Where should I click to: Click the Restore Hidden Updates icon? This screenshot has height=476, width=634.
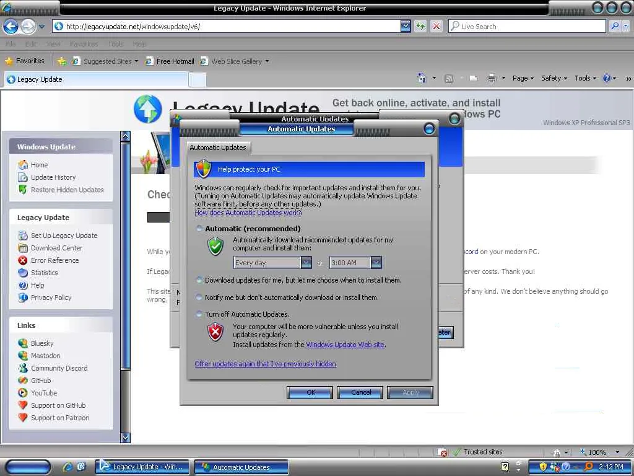[x=23, y=190]
